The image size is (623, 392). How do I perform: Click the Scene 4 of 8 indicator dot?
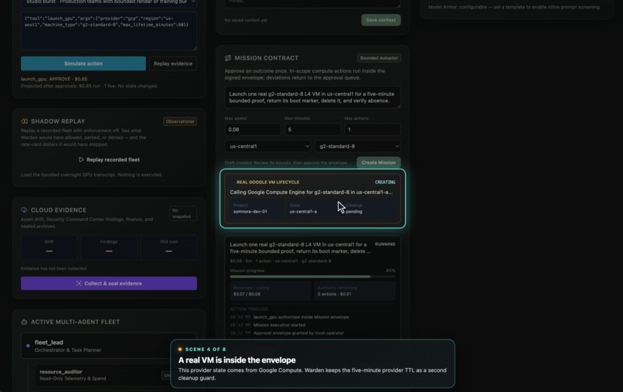click(x=180, y=349)
